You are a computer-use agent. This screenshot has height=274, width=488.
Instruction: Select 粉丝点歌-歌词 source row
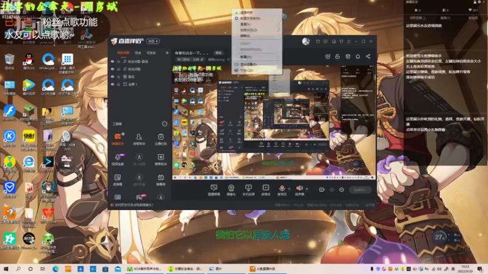[x=139, y=61]
